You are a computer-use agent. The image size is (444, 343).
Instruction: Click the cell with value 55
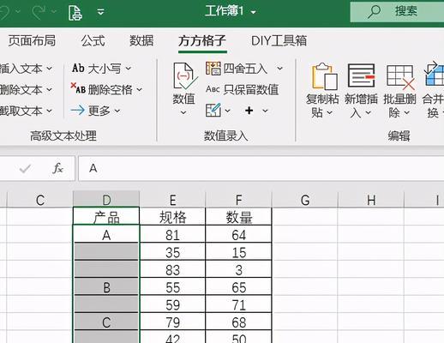click(x=172, y=286)
